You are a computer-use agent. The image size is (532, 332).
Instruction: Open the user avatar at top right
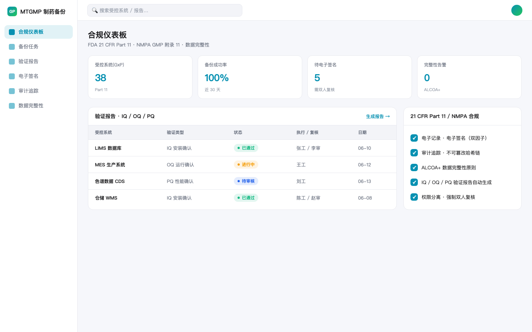pos(517,10)
